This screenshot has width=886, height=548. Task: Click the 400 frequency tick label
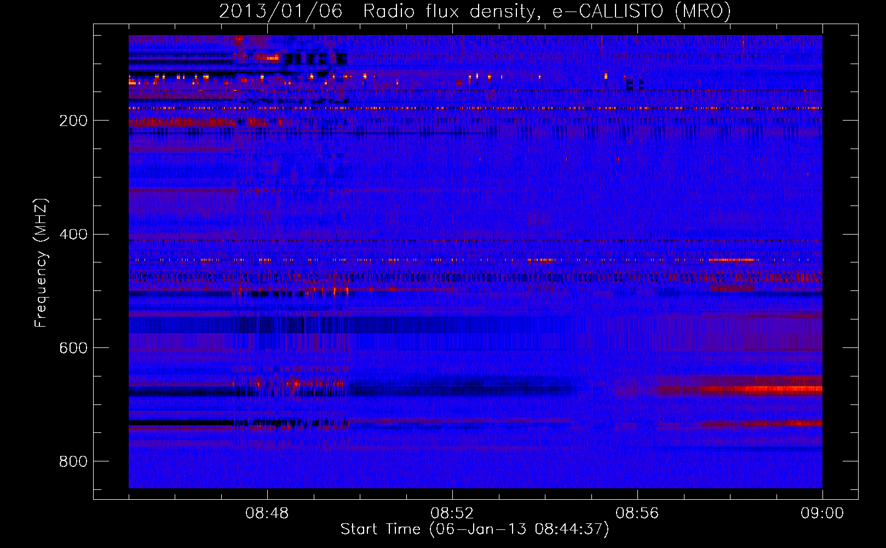[73, 235]
